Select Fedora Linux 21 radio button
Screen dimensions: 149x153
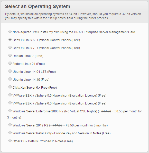(10, 63)
